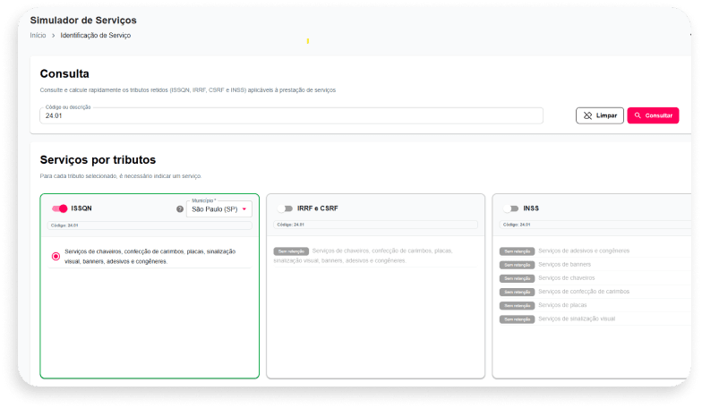This screenshot has width=702, height=408.
Task: Open the Município São Paulo (SP) dropdown
Action: pyautogui.click(x=218, y=209)
